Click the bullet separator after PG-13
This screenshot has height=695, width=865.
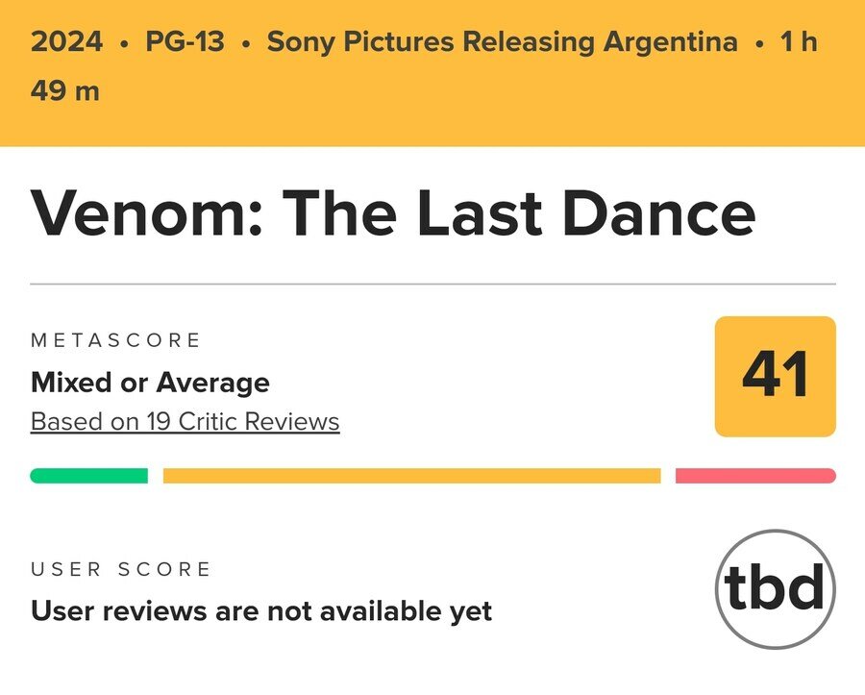pos(246,43)
